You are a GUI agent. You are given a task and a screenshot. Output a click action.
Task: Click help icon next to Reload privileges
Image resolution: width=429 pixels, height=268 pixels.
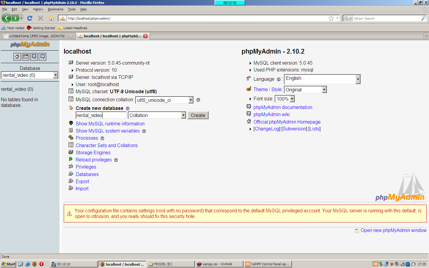click(x=116, y=160)
